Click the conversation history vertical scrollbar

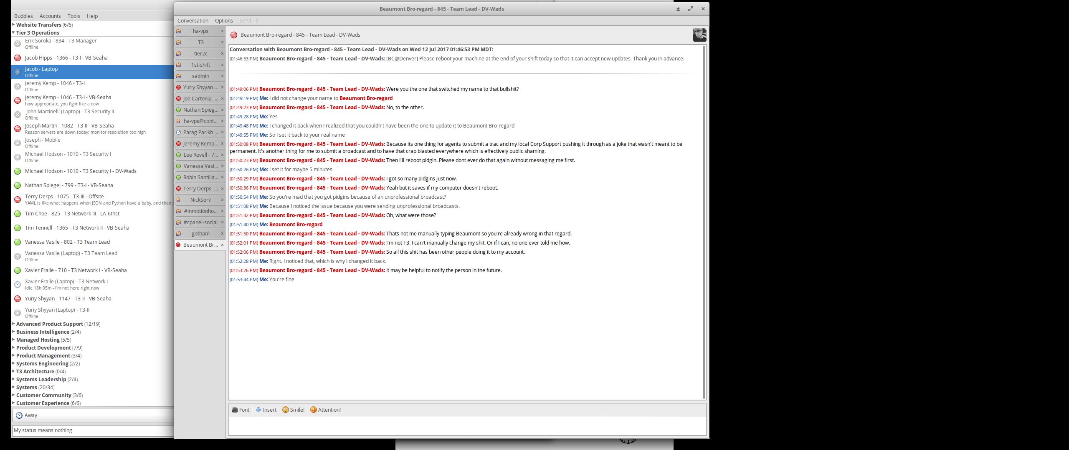704,222
